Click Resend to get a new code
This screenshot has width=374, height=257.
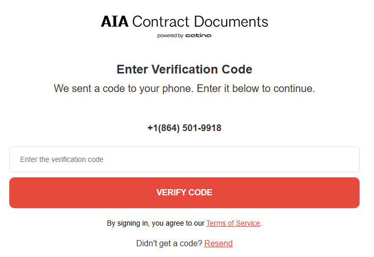coord(218,243)
